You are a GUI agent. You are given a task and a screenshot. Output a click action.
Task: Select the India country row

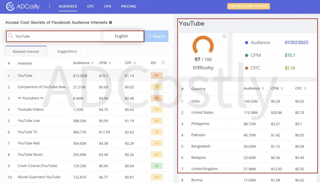click(247, 101)
